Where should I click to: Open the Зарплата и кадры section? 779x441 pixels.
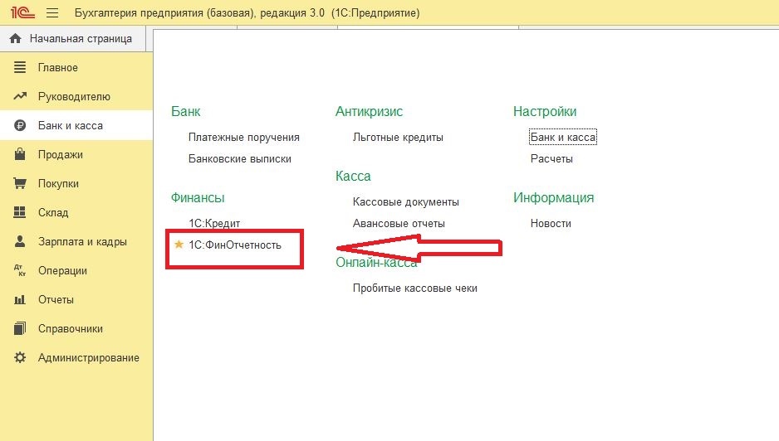tap(82, 241)
